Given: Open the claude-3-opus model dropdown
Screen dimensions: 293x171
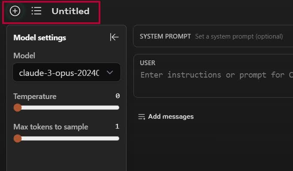Looking at the screenshot, I should click(x=67, y=72).
